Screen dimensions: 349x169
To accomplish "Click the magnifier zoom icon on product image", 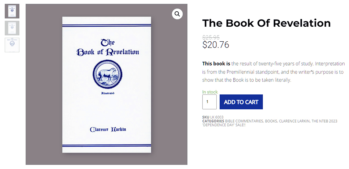I will (x=177, y=14).
